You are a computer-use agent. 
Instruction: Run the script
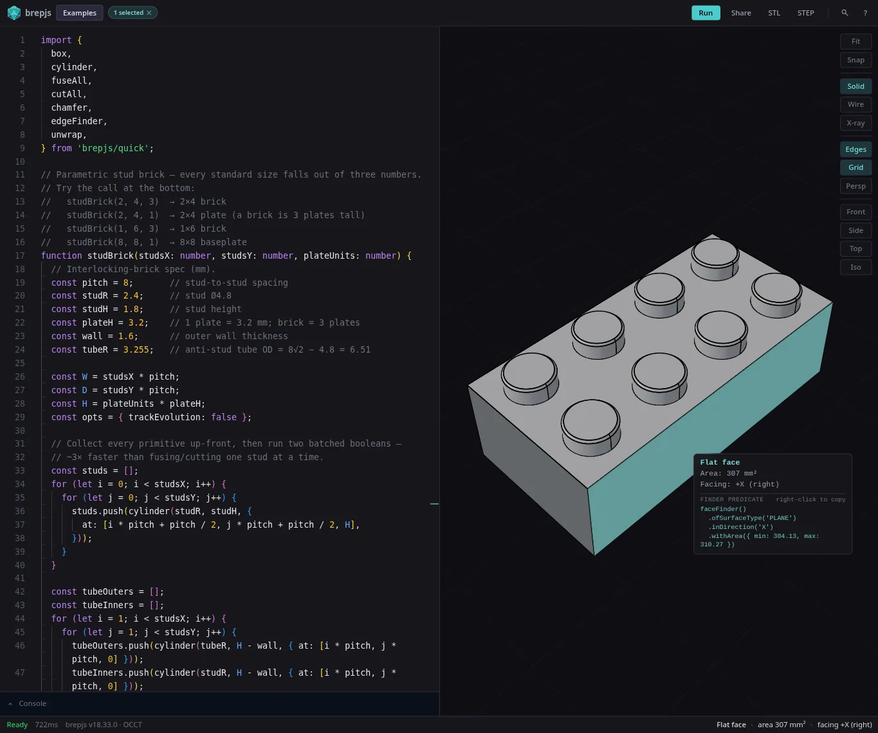[x=706, y=13]
